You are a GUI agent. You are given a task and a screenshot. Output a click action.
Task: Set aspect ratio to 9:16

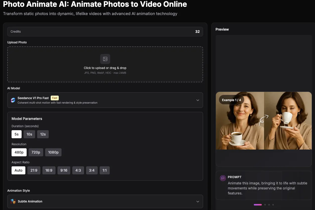click(64, 170)
